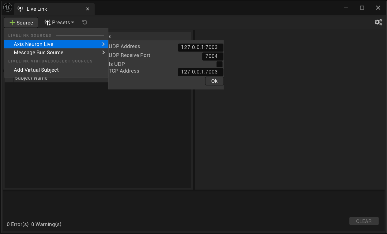The width and height of the screenshot is (387, 234).
Task: Select Axis Neuron Live source
Action: tap(56, 44)
